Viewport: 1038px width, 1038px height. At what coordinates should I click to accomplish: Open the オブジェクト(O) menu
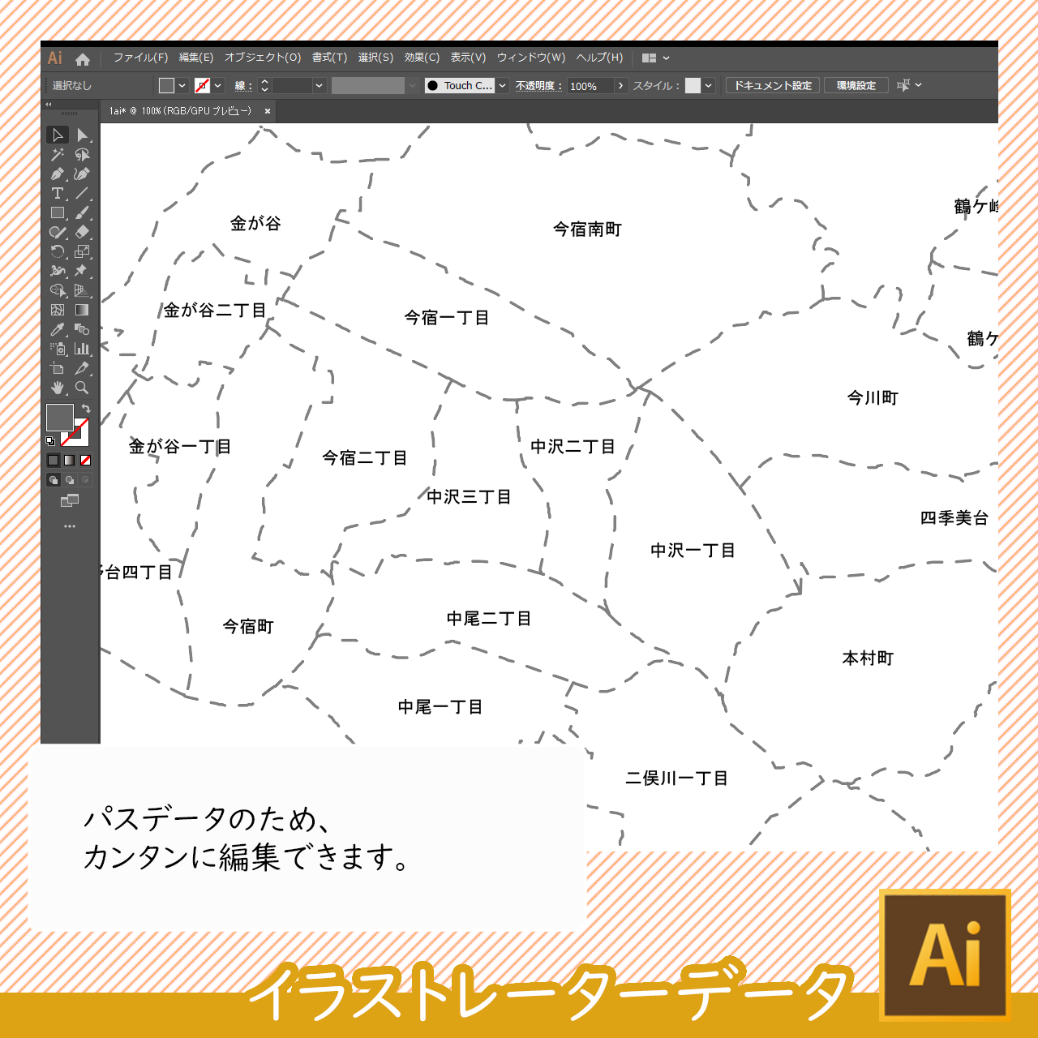(x=262, y=58)
